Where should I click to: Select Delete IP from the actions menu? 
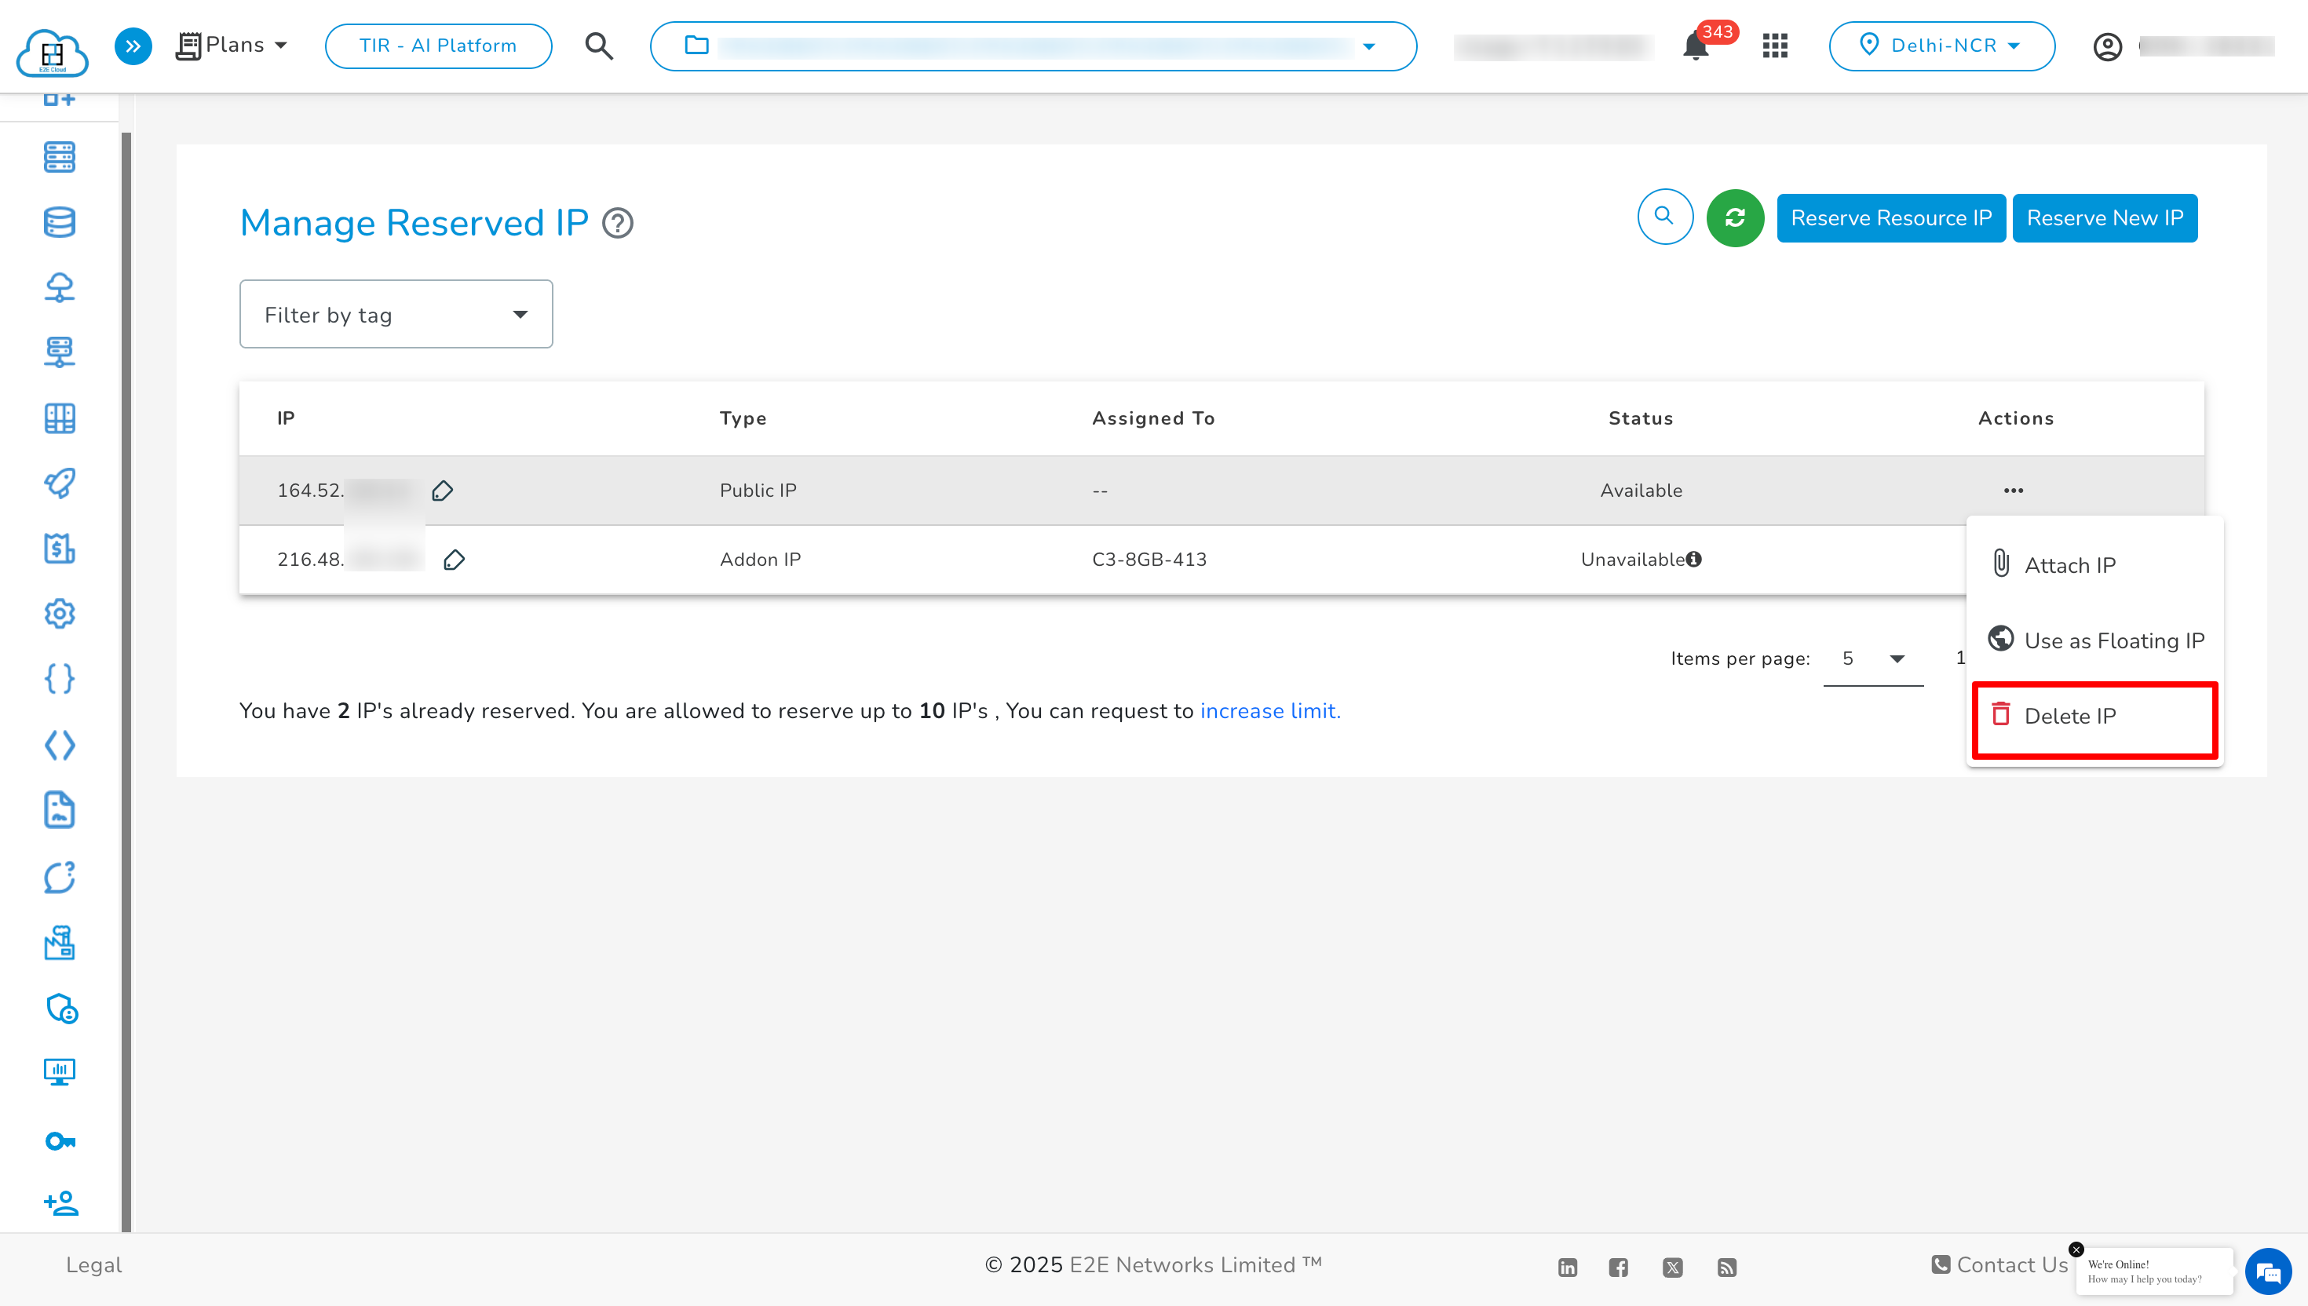point(2070,716)
